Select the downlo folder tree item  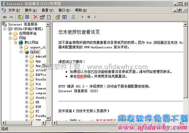41,98
